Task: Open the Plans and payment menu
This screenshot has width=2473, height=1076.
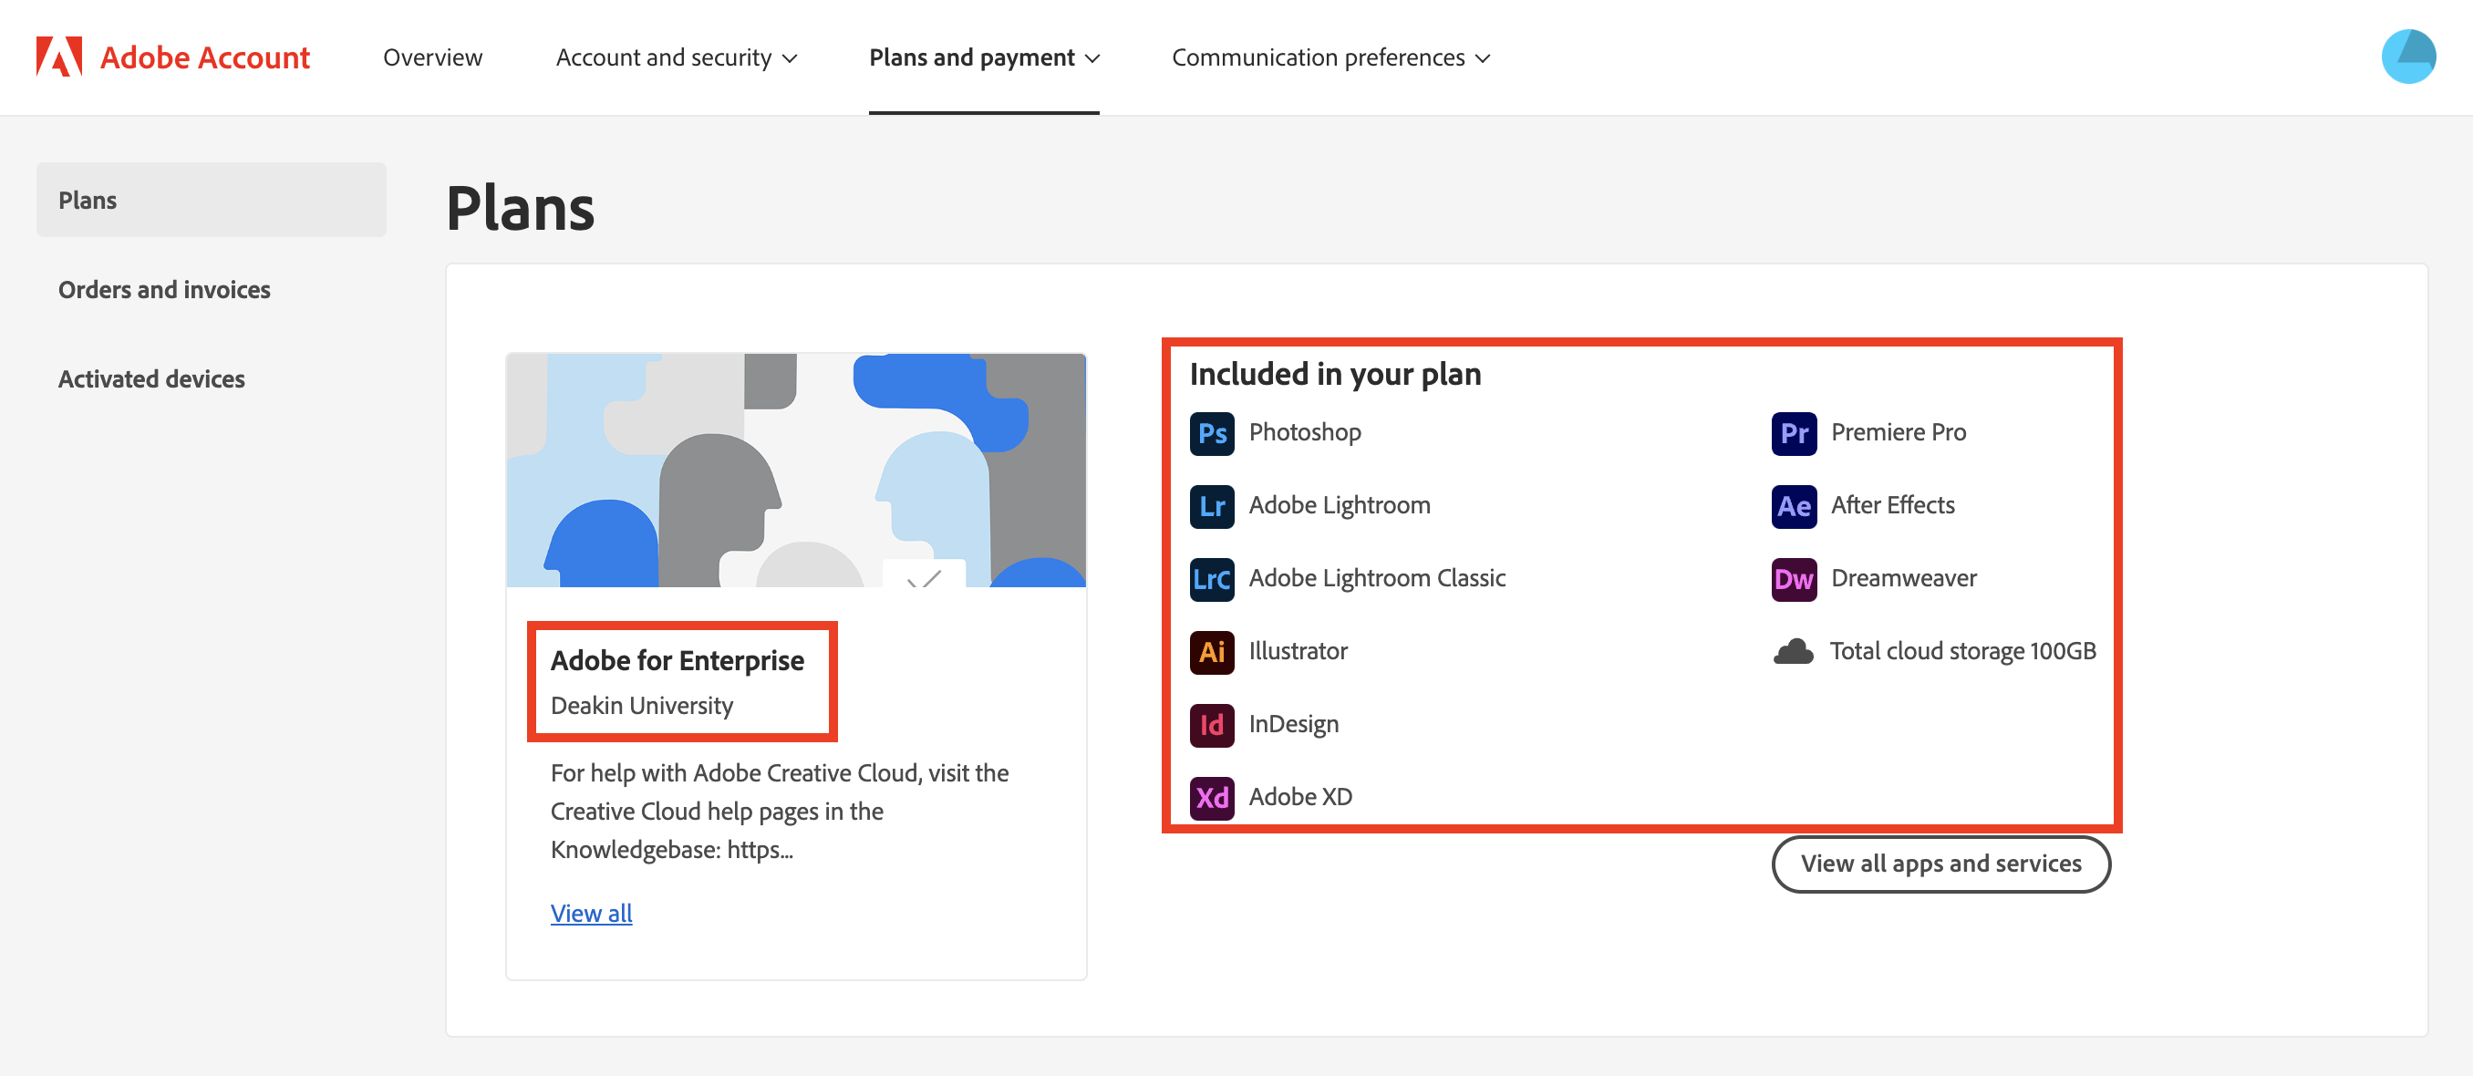Action: pos(984,57)
